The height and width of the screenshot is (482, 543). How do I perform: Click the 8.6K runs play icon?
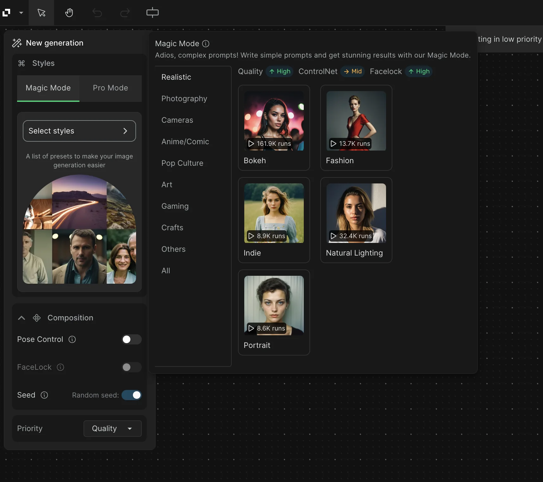(251, 328)
